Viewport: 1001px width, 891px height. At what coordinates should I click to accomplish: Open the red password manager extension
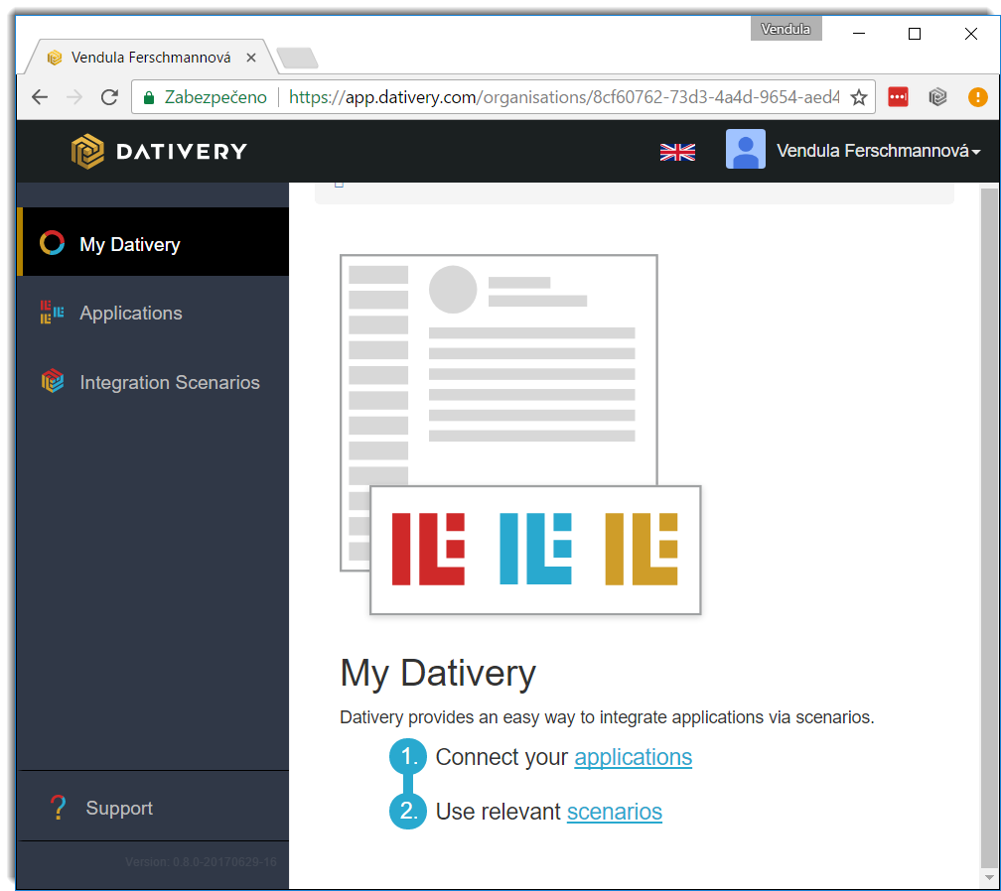click(898, 97)
